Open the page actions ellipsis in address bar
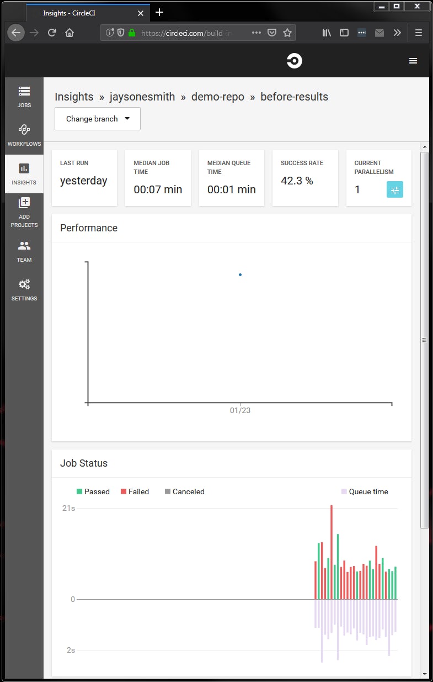 256,33
